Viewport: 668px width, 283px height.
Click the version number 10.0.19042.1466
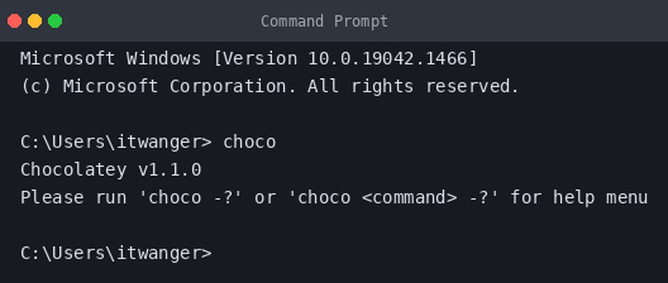pyautogui.click(x=387, y=59)
